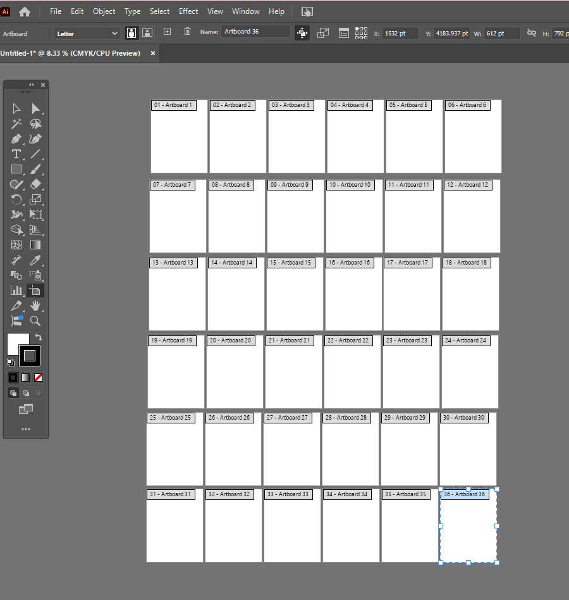
Task: Open the Edit Toolbar ellipsis menu
Action: coord(25,428)
